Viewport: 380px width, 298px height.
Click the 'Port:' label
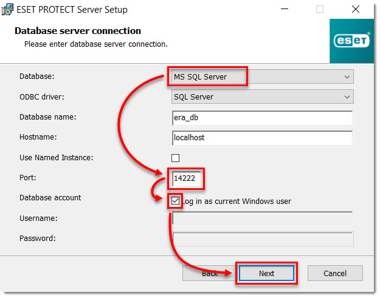point(28,178)
